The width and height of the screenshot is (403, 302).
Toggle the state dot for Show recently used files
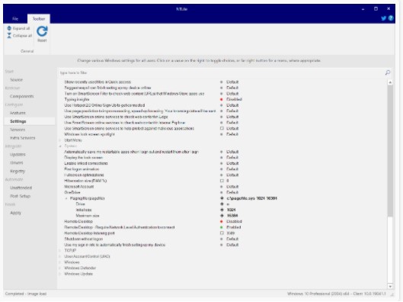221,82
